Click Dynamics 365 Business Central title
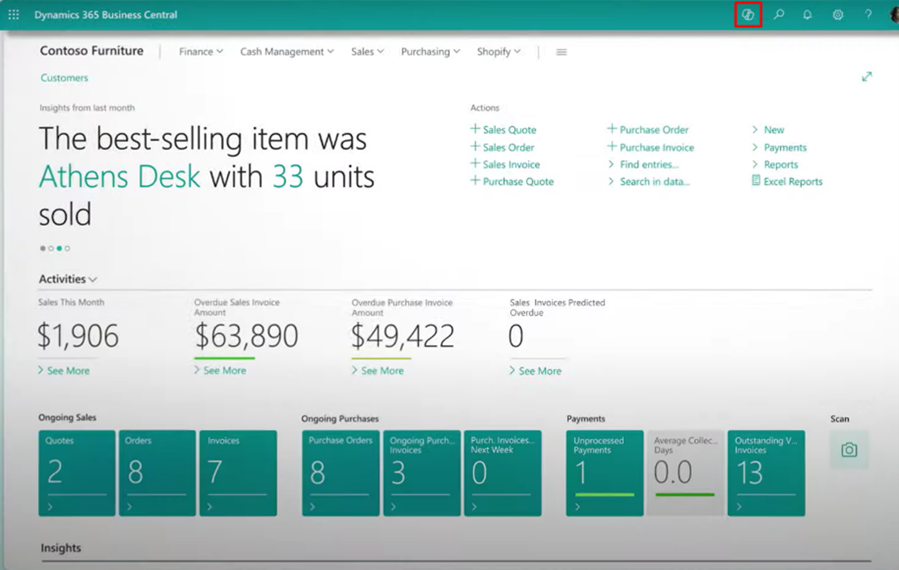 pos(106,15)
